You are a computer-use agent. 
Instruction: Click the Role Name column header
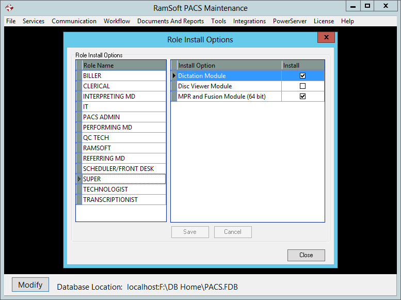click(x=123, y=66)
